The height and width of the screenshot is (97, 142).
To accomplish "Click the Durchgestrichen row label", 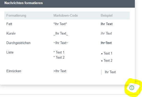I will point(18,43).
